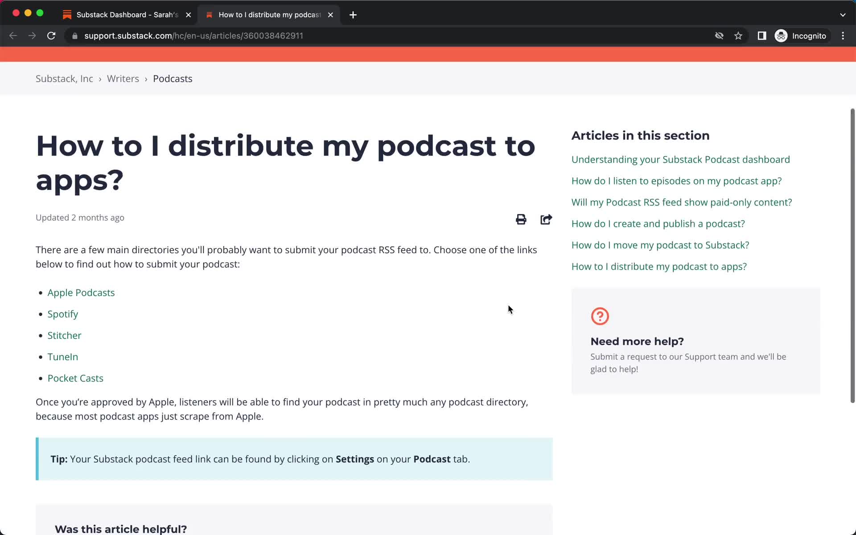
Task: Open the TuneIn link
Action: coord(63,357)
